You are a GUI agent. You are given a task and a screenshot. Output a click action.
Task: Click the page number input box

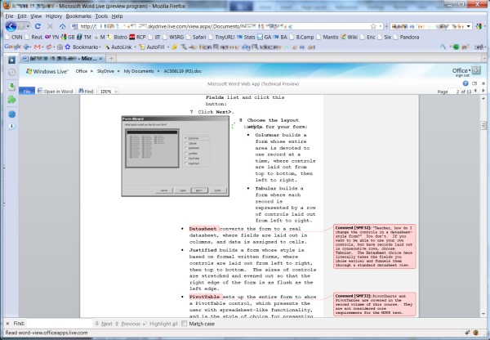point(455,92)
